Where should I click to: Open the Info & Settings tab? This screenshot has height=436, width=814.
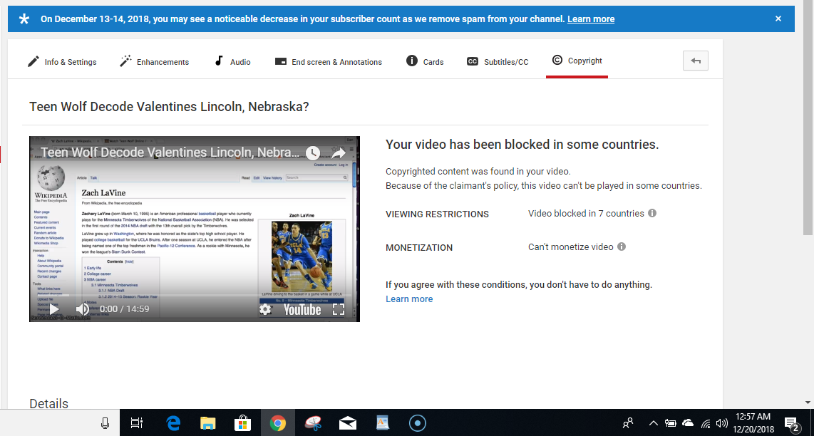tap(62, 62)
